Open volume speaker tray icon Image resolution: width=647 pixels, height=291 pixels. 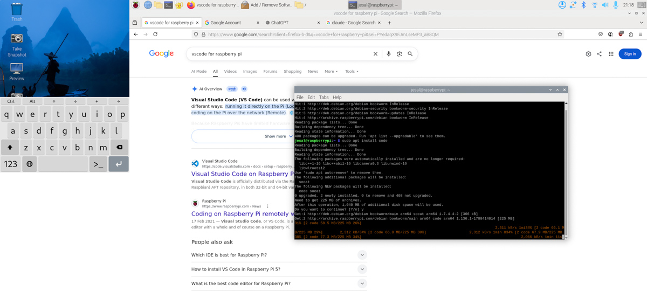click(605, 5)
